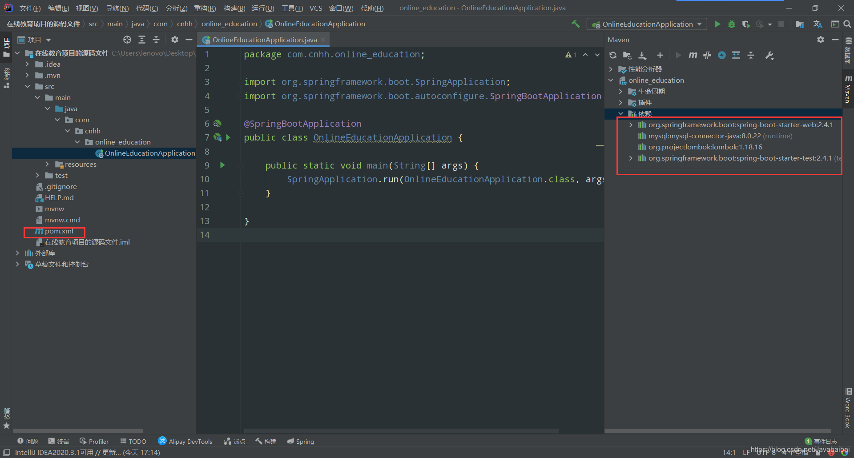Collapse all nodes in Maven panel
Image resolution: width=854 pixels, height=458 pixels.
coord(751,55)
